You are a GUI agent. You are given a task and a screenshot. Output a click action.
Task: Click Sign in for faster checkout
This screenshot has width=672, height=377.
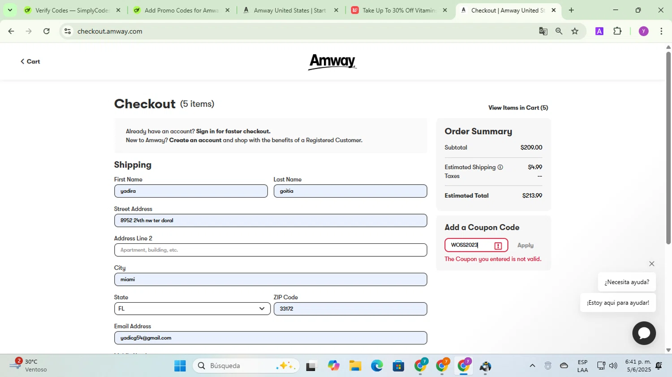[x=233, y=131]
